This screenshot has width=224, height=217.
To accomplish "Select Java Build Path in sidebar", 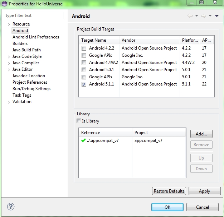I will coord(26,50).
